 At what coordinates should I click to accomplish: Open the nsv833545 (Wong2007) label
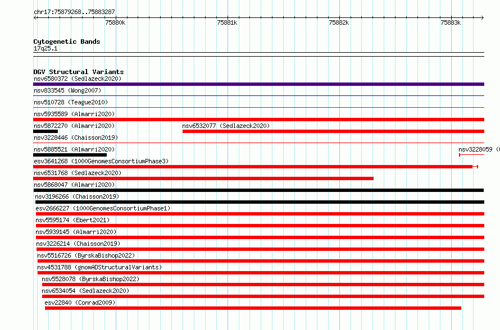(67, 90)
